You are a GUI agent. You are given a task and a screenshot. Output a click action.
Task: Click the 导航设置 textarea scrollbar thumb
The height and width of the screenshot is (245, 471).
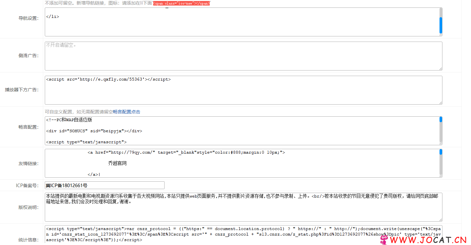pyautogui.click(x=441, y=25)
